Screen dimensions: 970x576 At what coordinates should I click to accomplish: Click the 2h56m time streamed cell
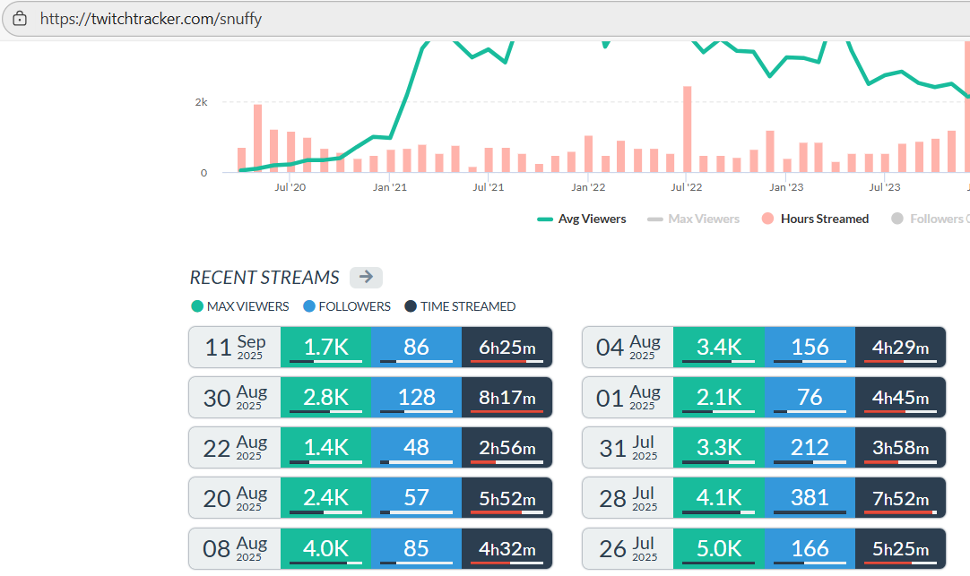(x=507, y=447)
